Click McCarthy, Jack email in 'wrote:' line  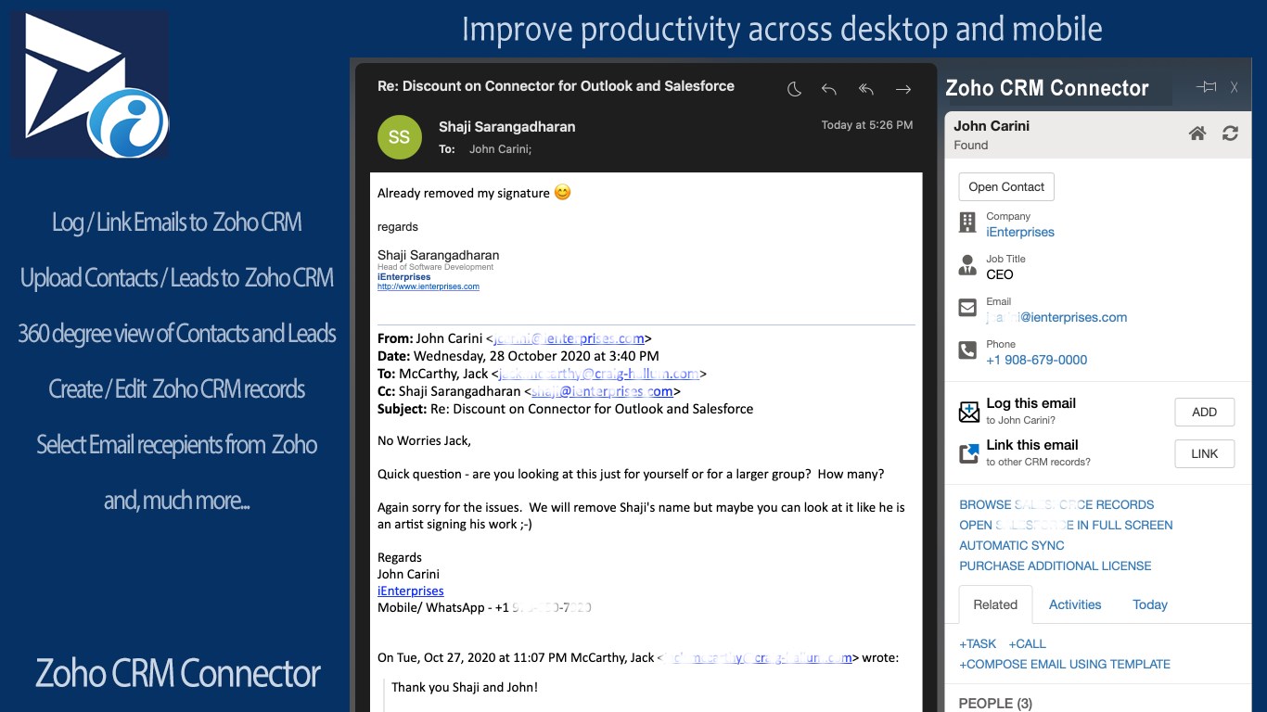(x=756, y=658)
